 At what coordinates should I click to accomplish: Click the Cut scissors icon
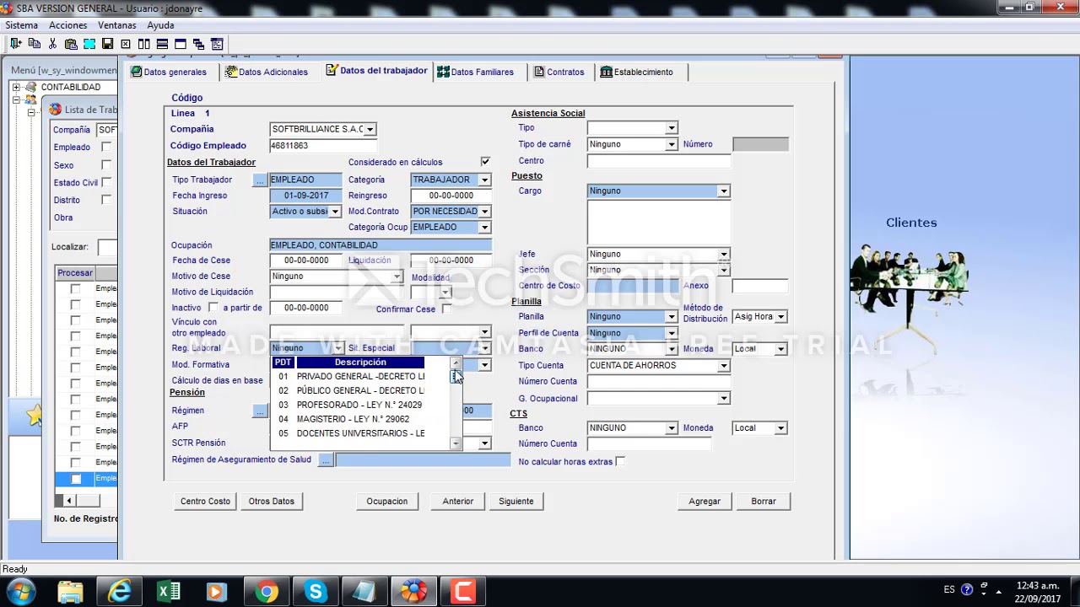(52, 44)
